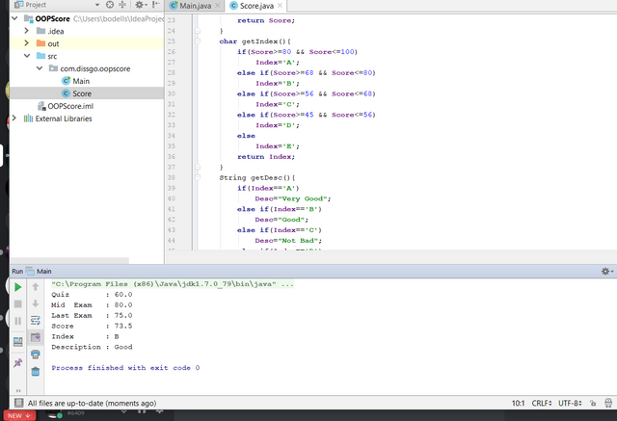The image size is (617, 421).
Task: Click line number 30 in the gutter
Action: point(172,94)
